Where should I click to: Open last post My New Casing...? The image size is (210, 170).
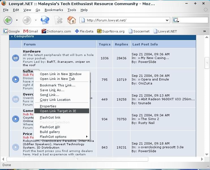155,58
